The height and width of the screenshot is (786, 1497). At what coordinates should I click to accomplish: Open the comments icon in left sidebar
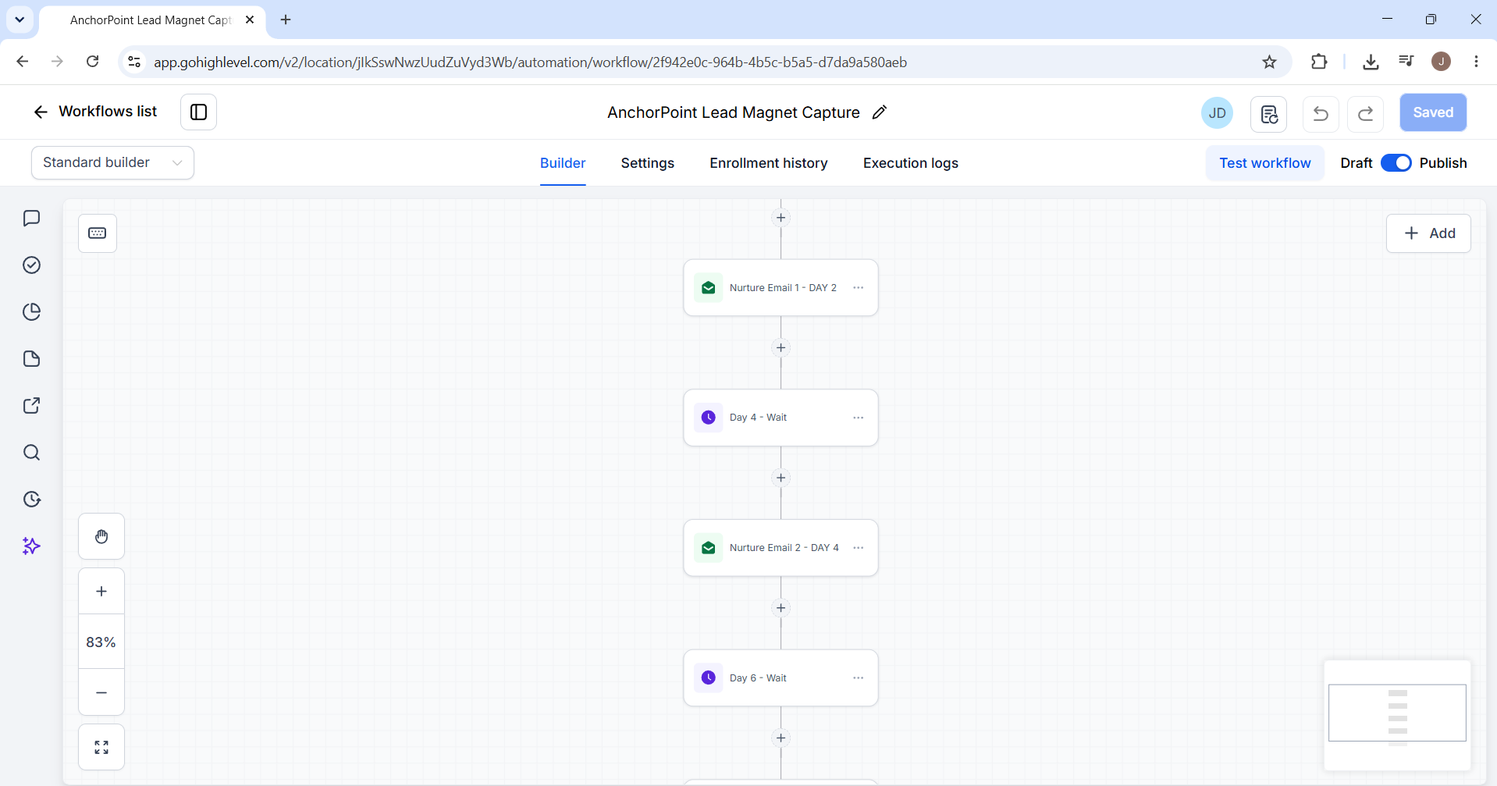[31, 218]
